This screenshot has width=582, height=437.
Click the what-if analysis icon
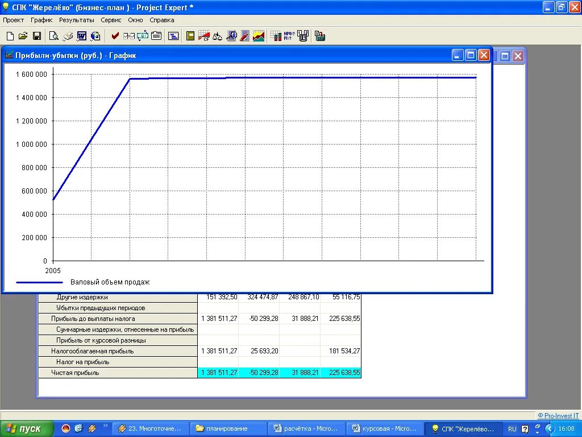pyautogui.click(x=303, y=36)
